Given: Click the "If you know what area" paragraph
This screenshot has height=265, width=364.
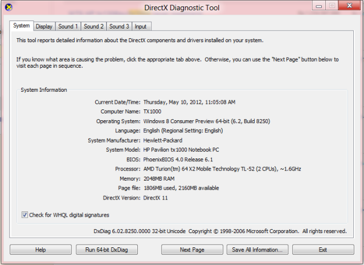Looking at the screenshot, I should tap(177, 63).
